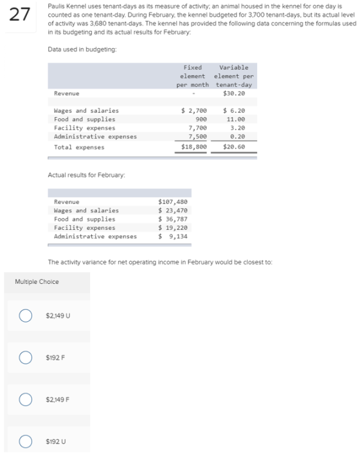The width and height of the screenshot is (360, 455).
Task: Choose the $2,149 F radio option
Action: [26, 399]
